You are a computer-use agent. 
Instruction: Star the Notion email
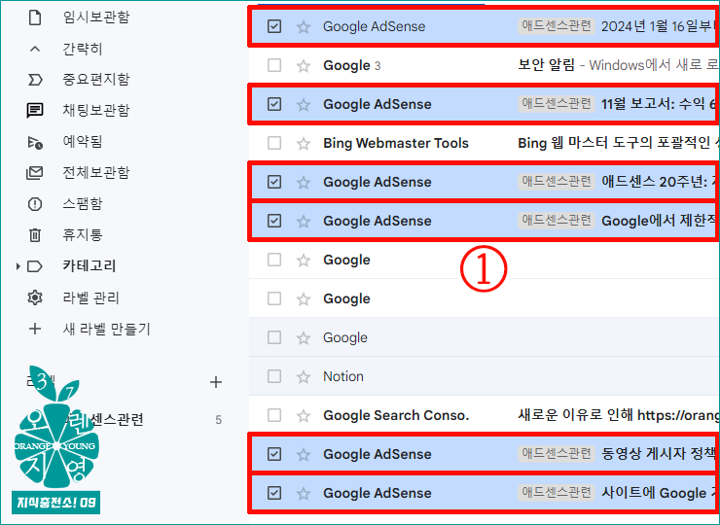coord(303,377)
